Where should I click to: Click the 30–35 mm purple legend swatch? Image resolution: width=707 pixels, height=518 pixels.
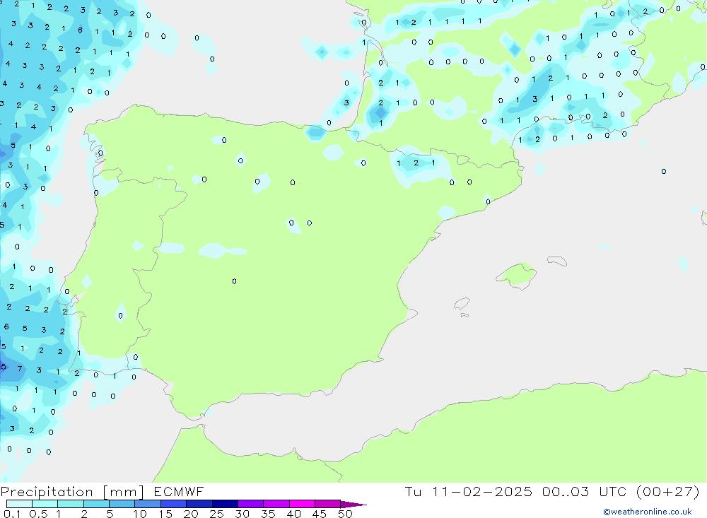coord(251,504)
